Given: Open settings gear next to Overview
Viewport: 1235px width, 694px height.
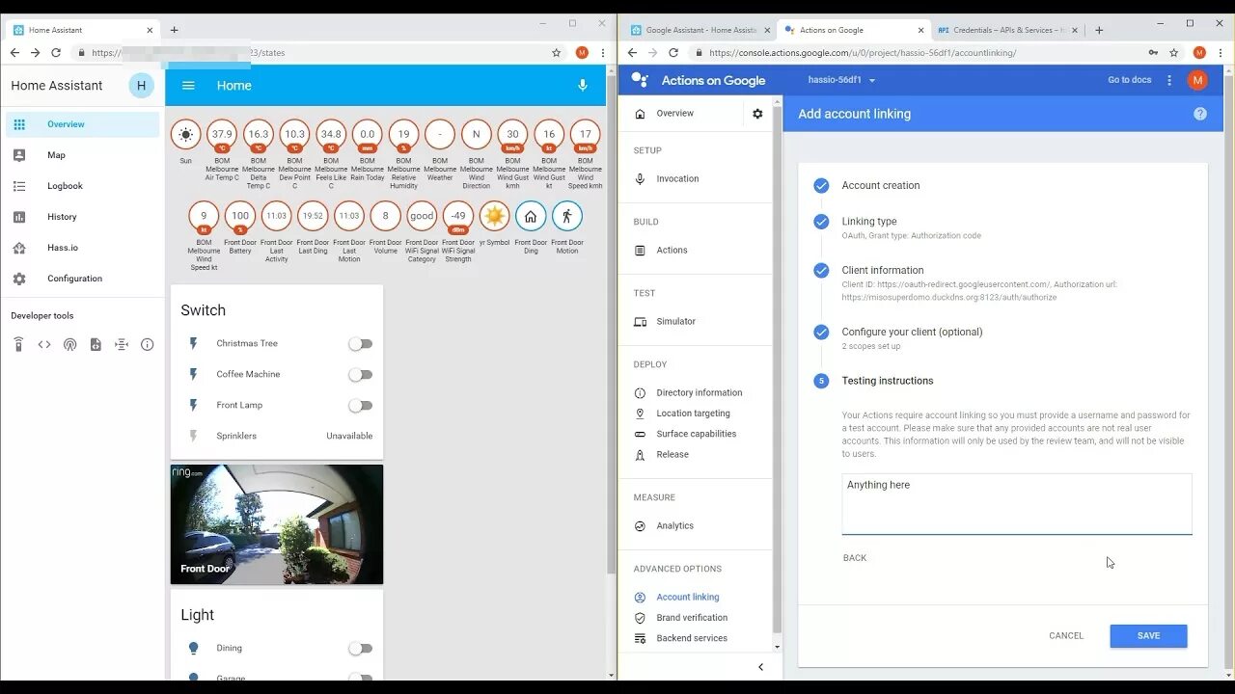Looking at the screenshot, I should coord(757,114).
